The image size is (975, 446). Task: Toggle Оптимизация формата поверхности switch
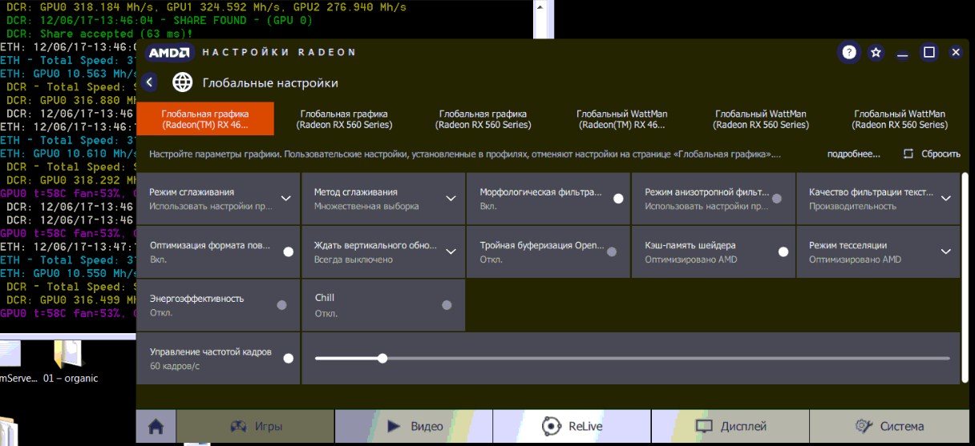289,251
